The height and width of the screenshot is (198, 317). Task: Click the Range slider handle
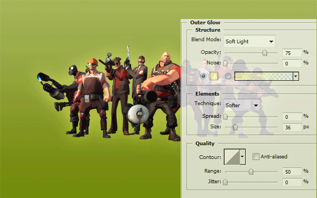tap(251, 172)
